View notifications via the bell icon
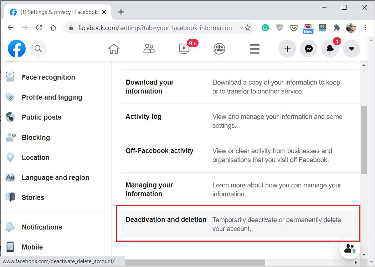This screenshot has width=375, height=267. coord(330,49)
